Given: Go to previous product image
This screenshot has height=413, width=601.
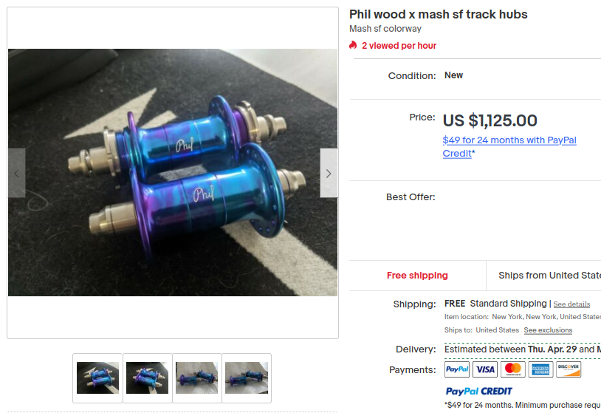Looking at the screenshot, I should point(17,173).
